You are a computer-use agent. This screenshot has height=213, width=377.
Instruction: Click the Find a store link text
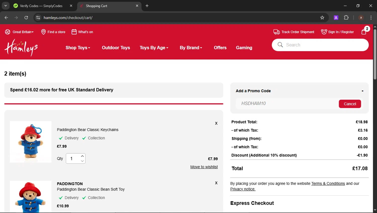pyautogui.click(x=56, y=32)
